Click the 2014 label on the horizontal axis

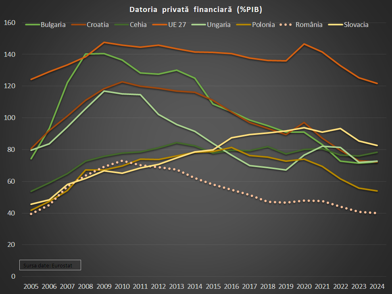point(195,286)
